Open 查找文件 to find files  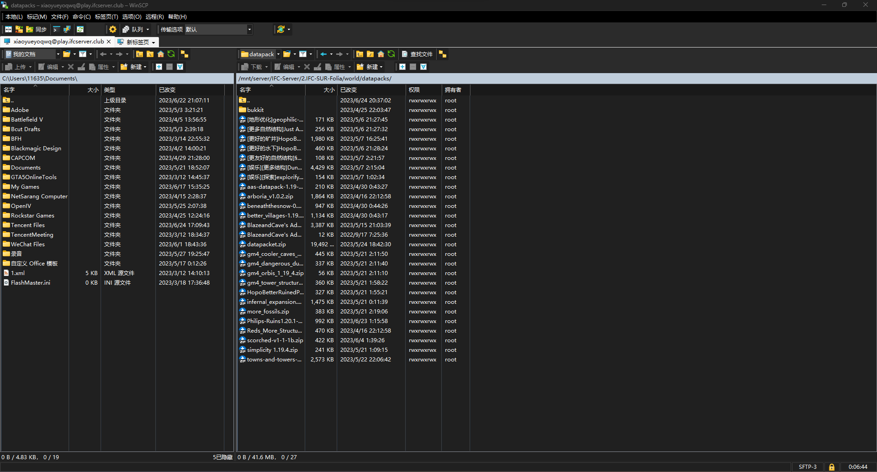pyautogui.click(x=417, y=54)
